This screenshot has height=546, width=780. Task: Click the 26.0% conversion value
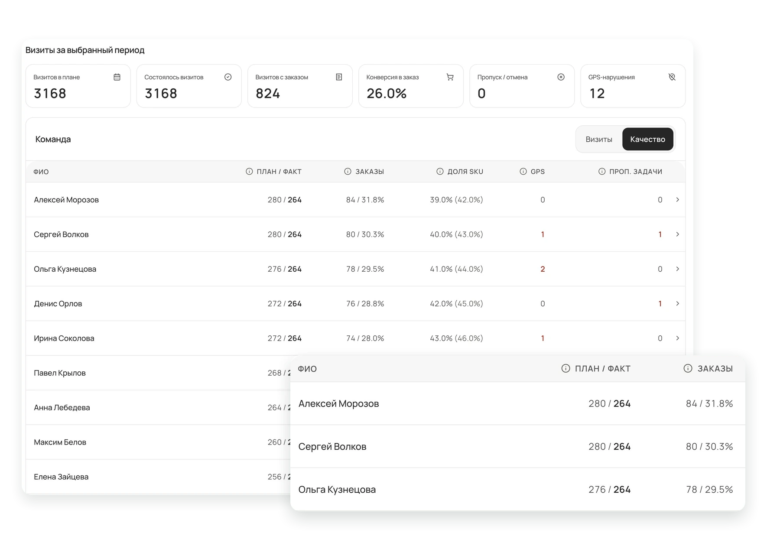tap(387, 93)
